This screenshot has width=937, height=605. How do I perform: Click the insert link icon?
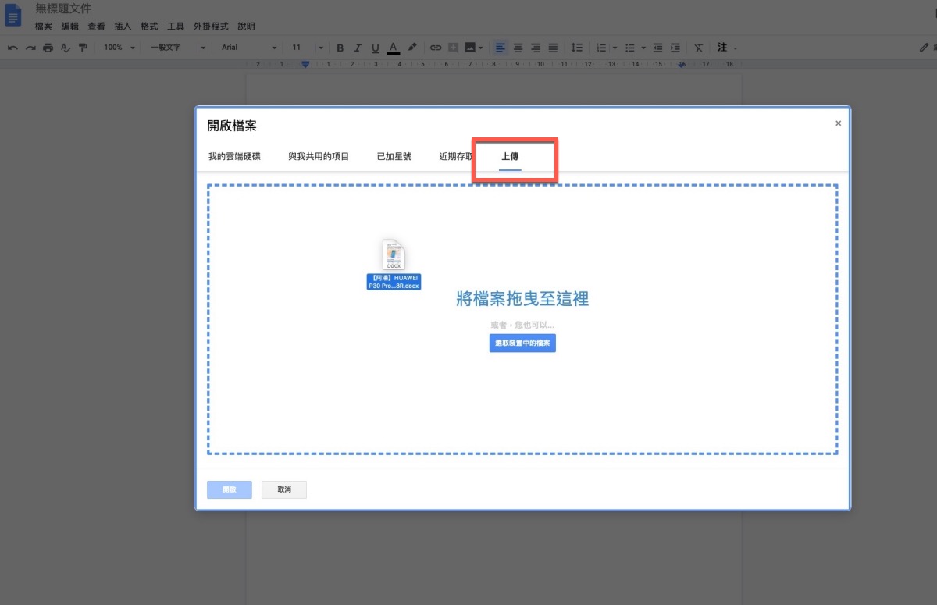pos(436,48)
